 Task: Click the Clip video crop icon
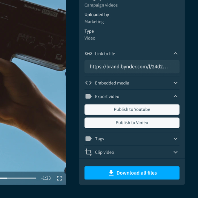tap(88, 152)
